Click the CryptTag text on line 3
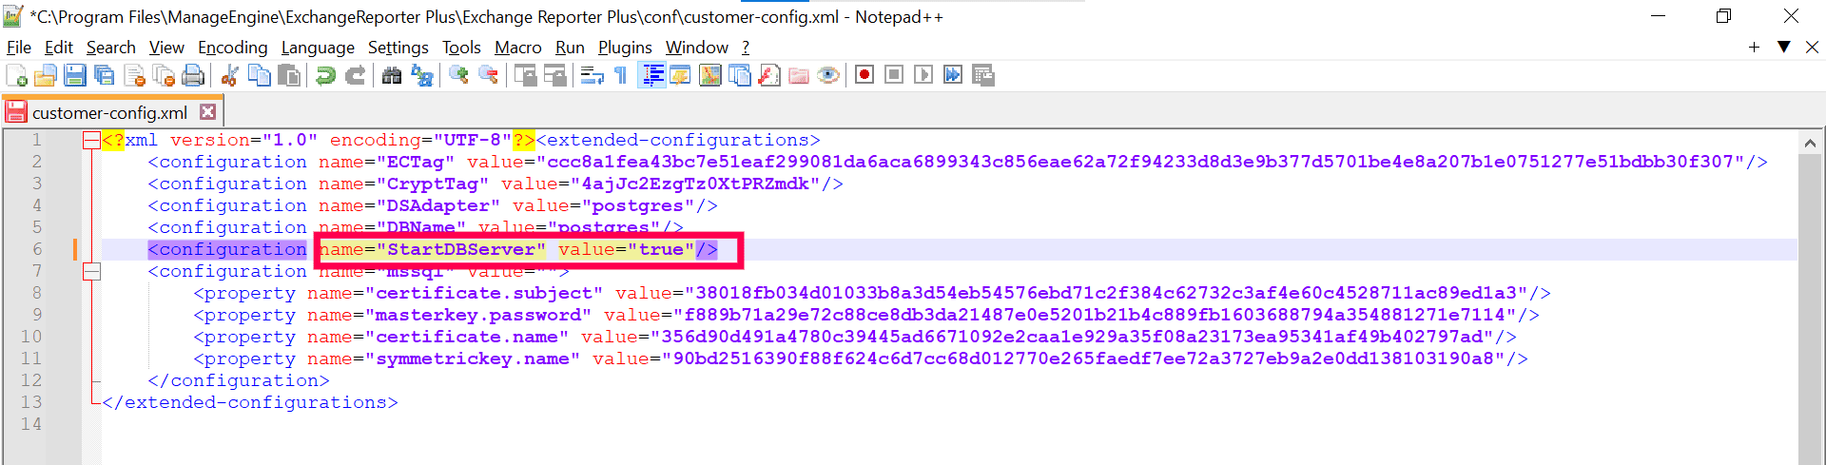Viewport: 1826px width, 465px height. click(x=432, y=184)
